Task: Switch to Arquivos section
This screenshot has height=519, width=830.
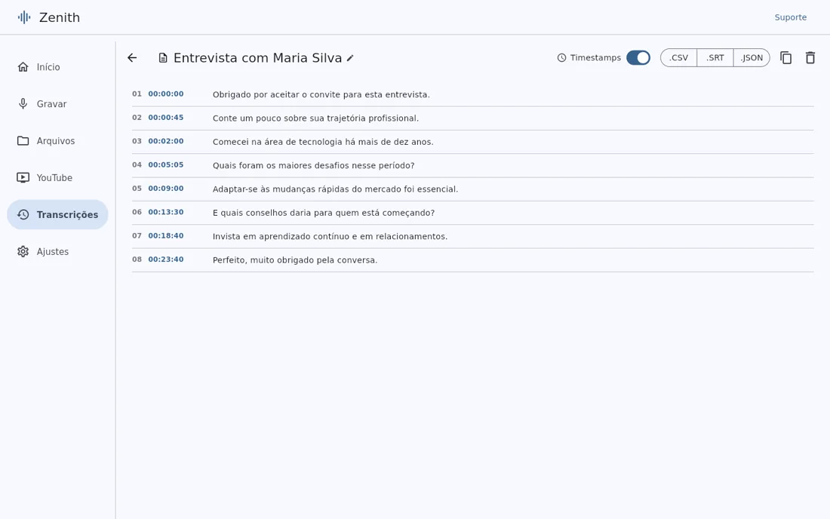Action: click(57, 141)
